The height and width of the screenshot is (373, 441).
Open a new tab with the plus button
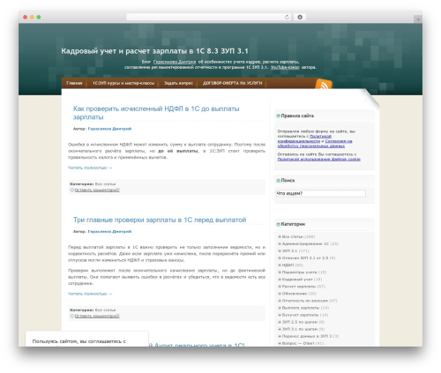(418, 19)
